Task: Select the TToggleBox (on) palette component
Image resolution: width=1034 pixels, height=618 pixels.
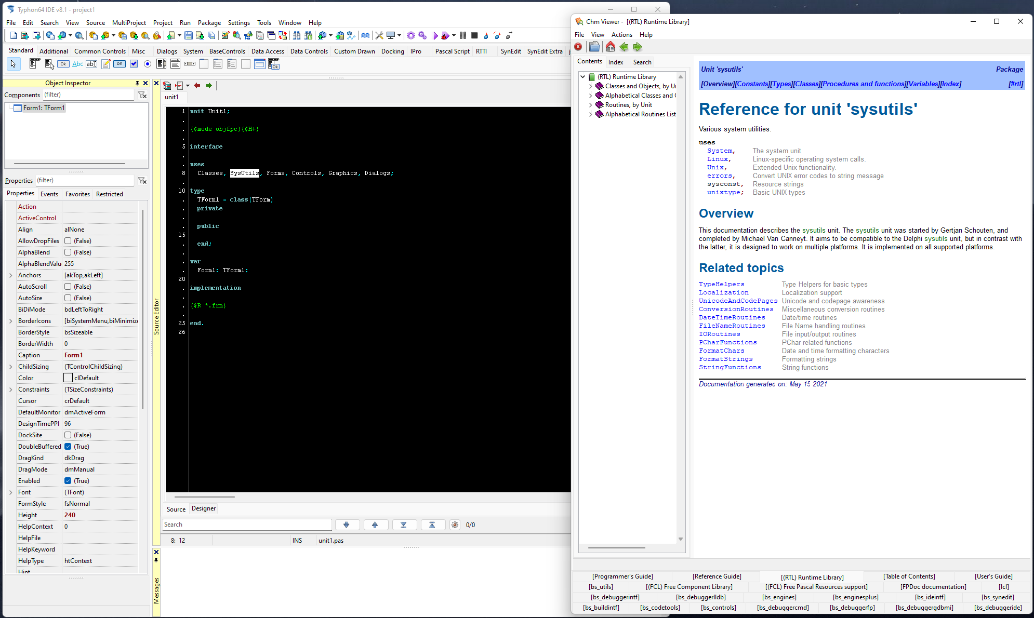Action: pos(120,64)
